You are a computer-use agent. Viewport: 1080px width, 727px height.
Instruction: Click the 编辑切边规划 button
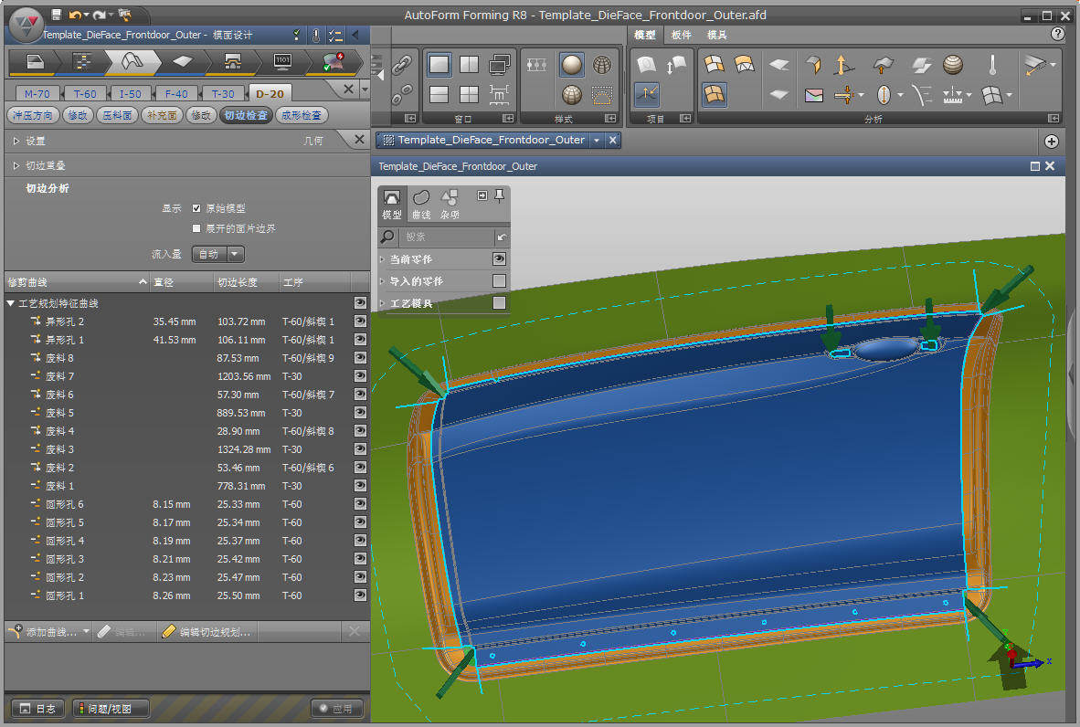tap(207, 631)
